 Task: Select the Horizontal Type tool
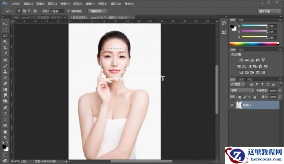click(x=5, y=113)
